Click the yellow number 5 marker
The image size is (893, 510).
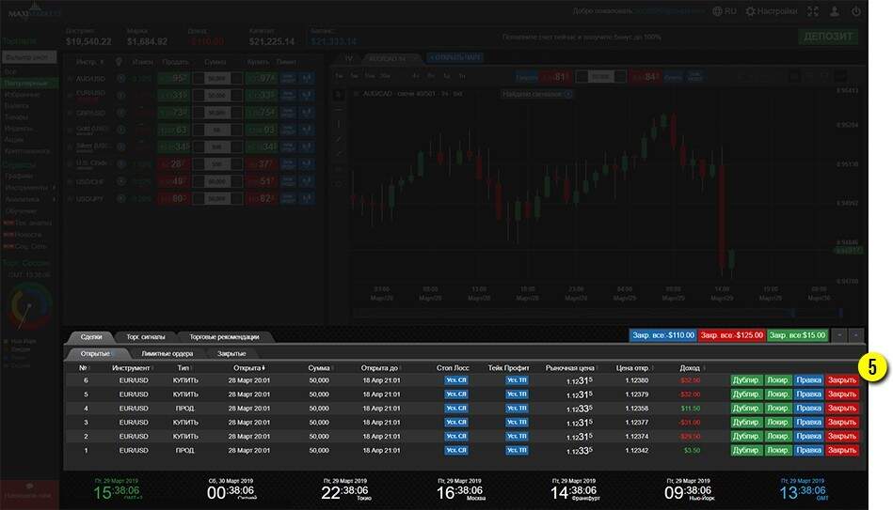tap(873, 367)
